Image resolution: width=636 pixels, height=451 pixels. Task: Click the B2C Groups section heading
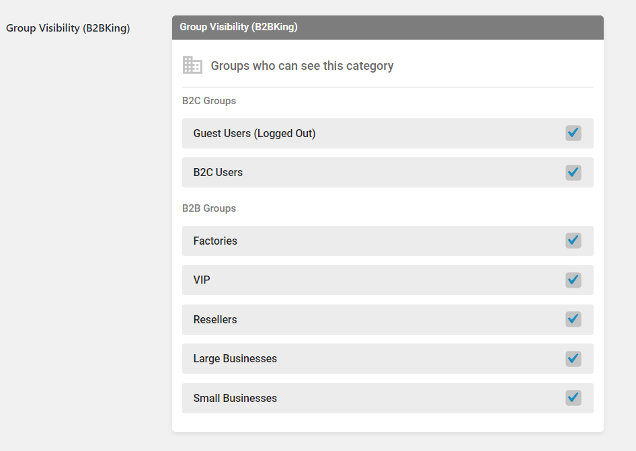tap(209, 101)
